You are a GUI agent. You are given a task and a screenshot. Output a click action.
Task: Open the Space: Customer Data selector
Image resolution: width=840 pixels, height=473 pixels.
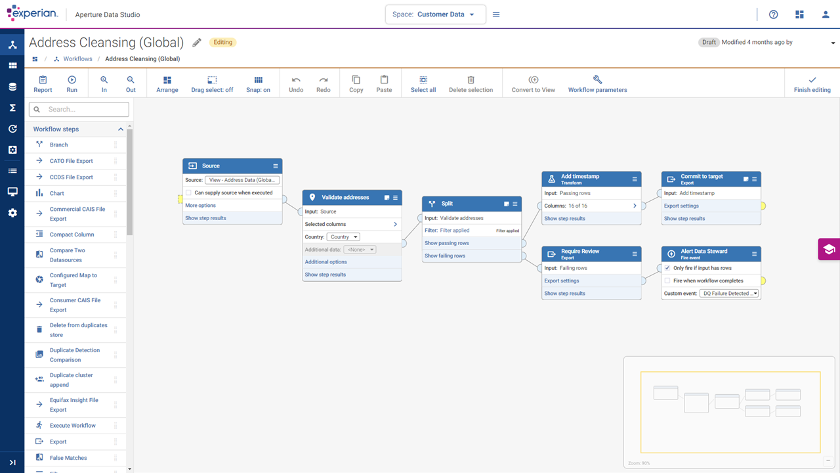[435, 14]
